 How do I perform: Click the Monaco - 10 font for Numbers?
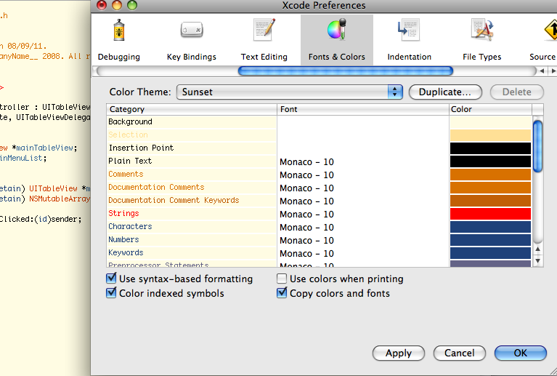306,241
